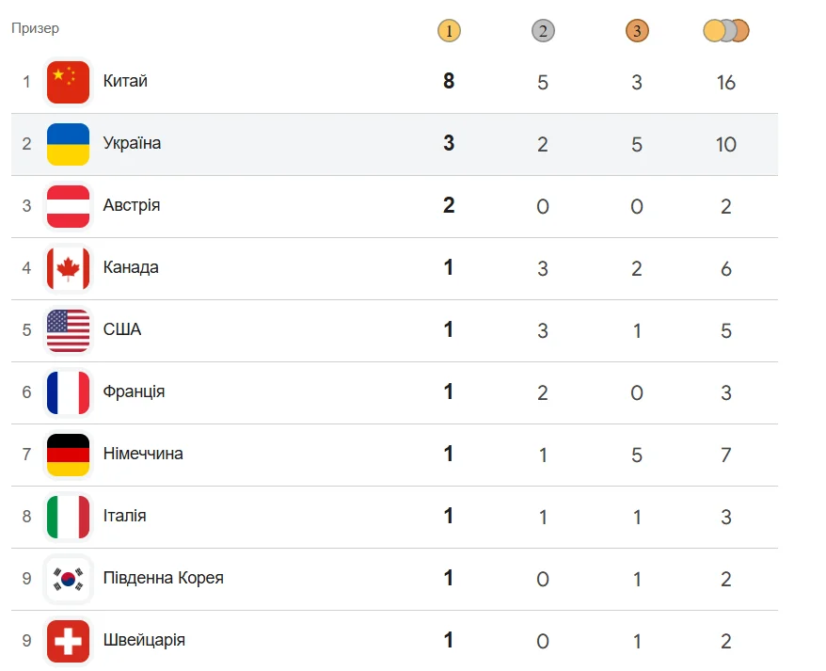Screen dimensions: 826x671
Task: Click the Germany flag icon
Action: [x=68, y=455]
